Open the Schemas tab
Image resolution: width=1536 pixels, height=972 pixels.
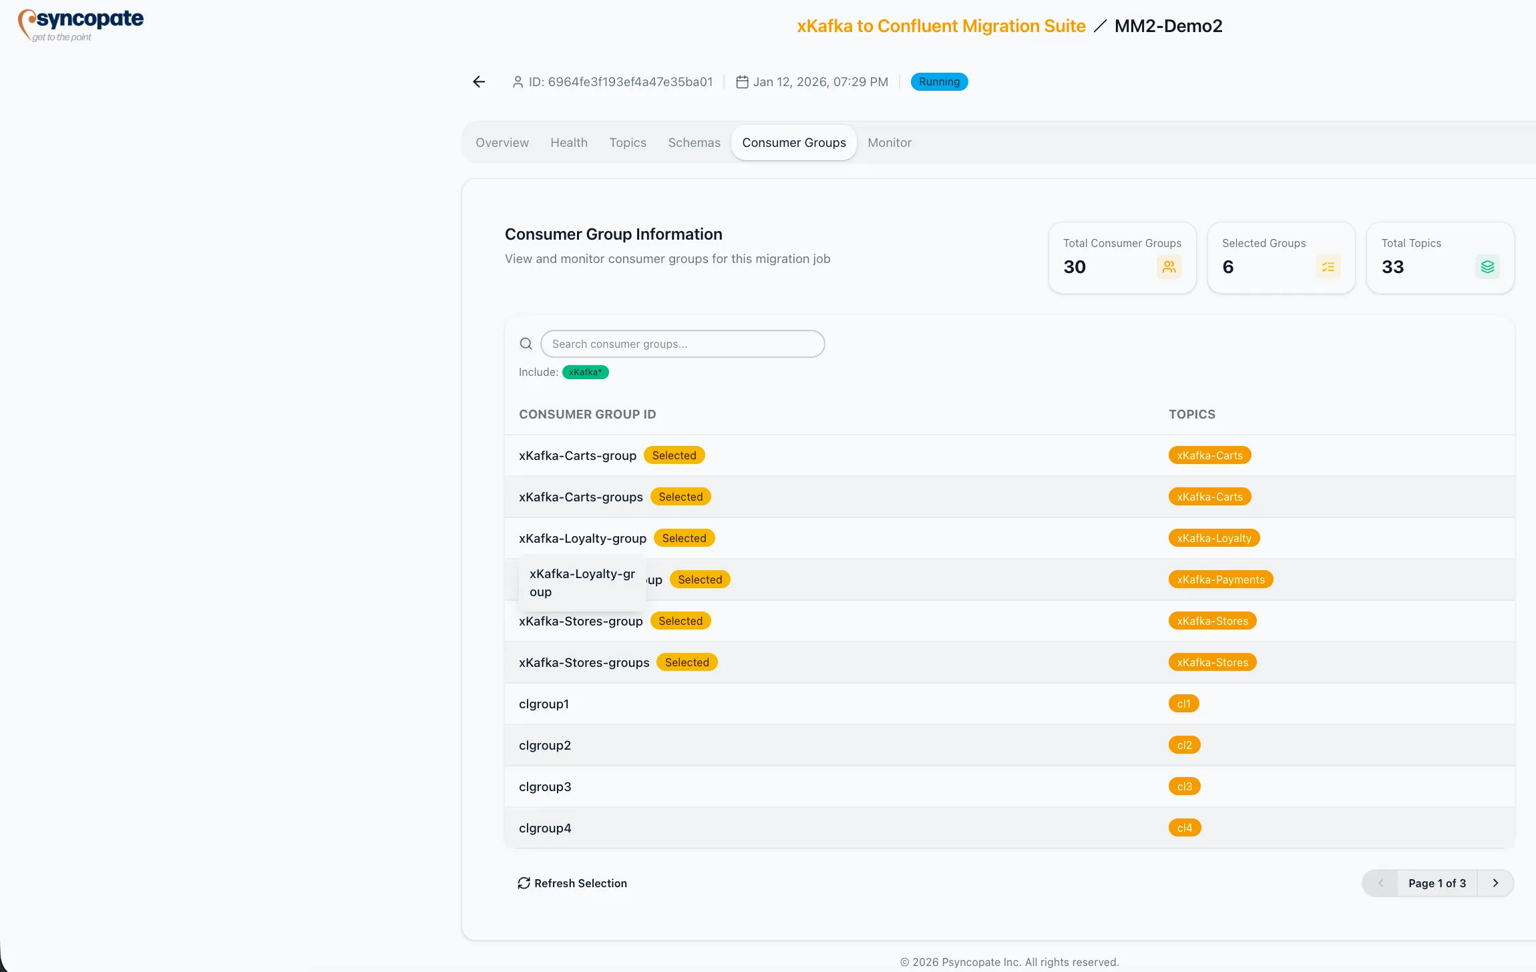(694, 142)
